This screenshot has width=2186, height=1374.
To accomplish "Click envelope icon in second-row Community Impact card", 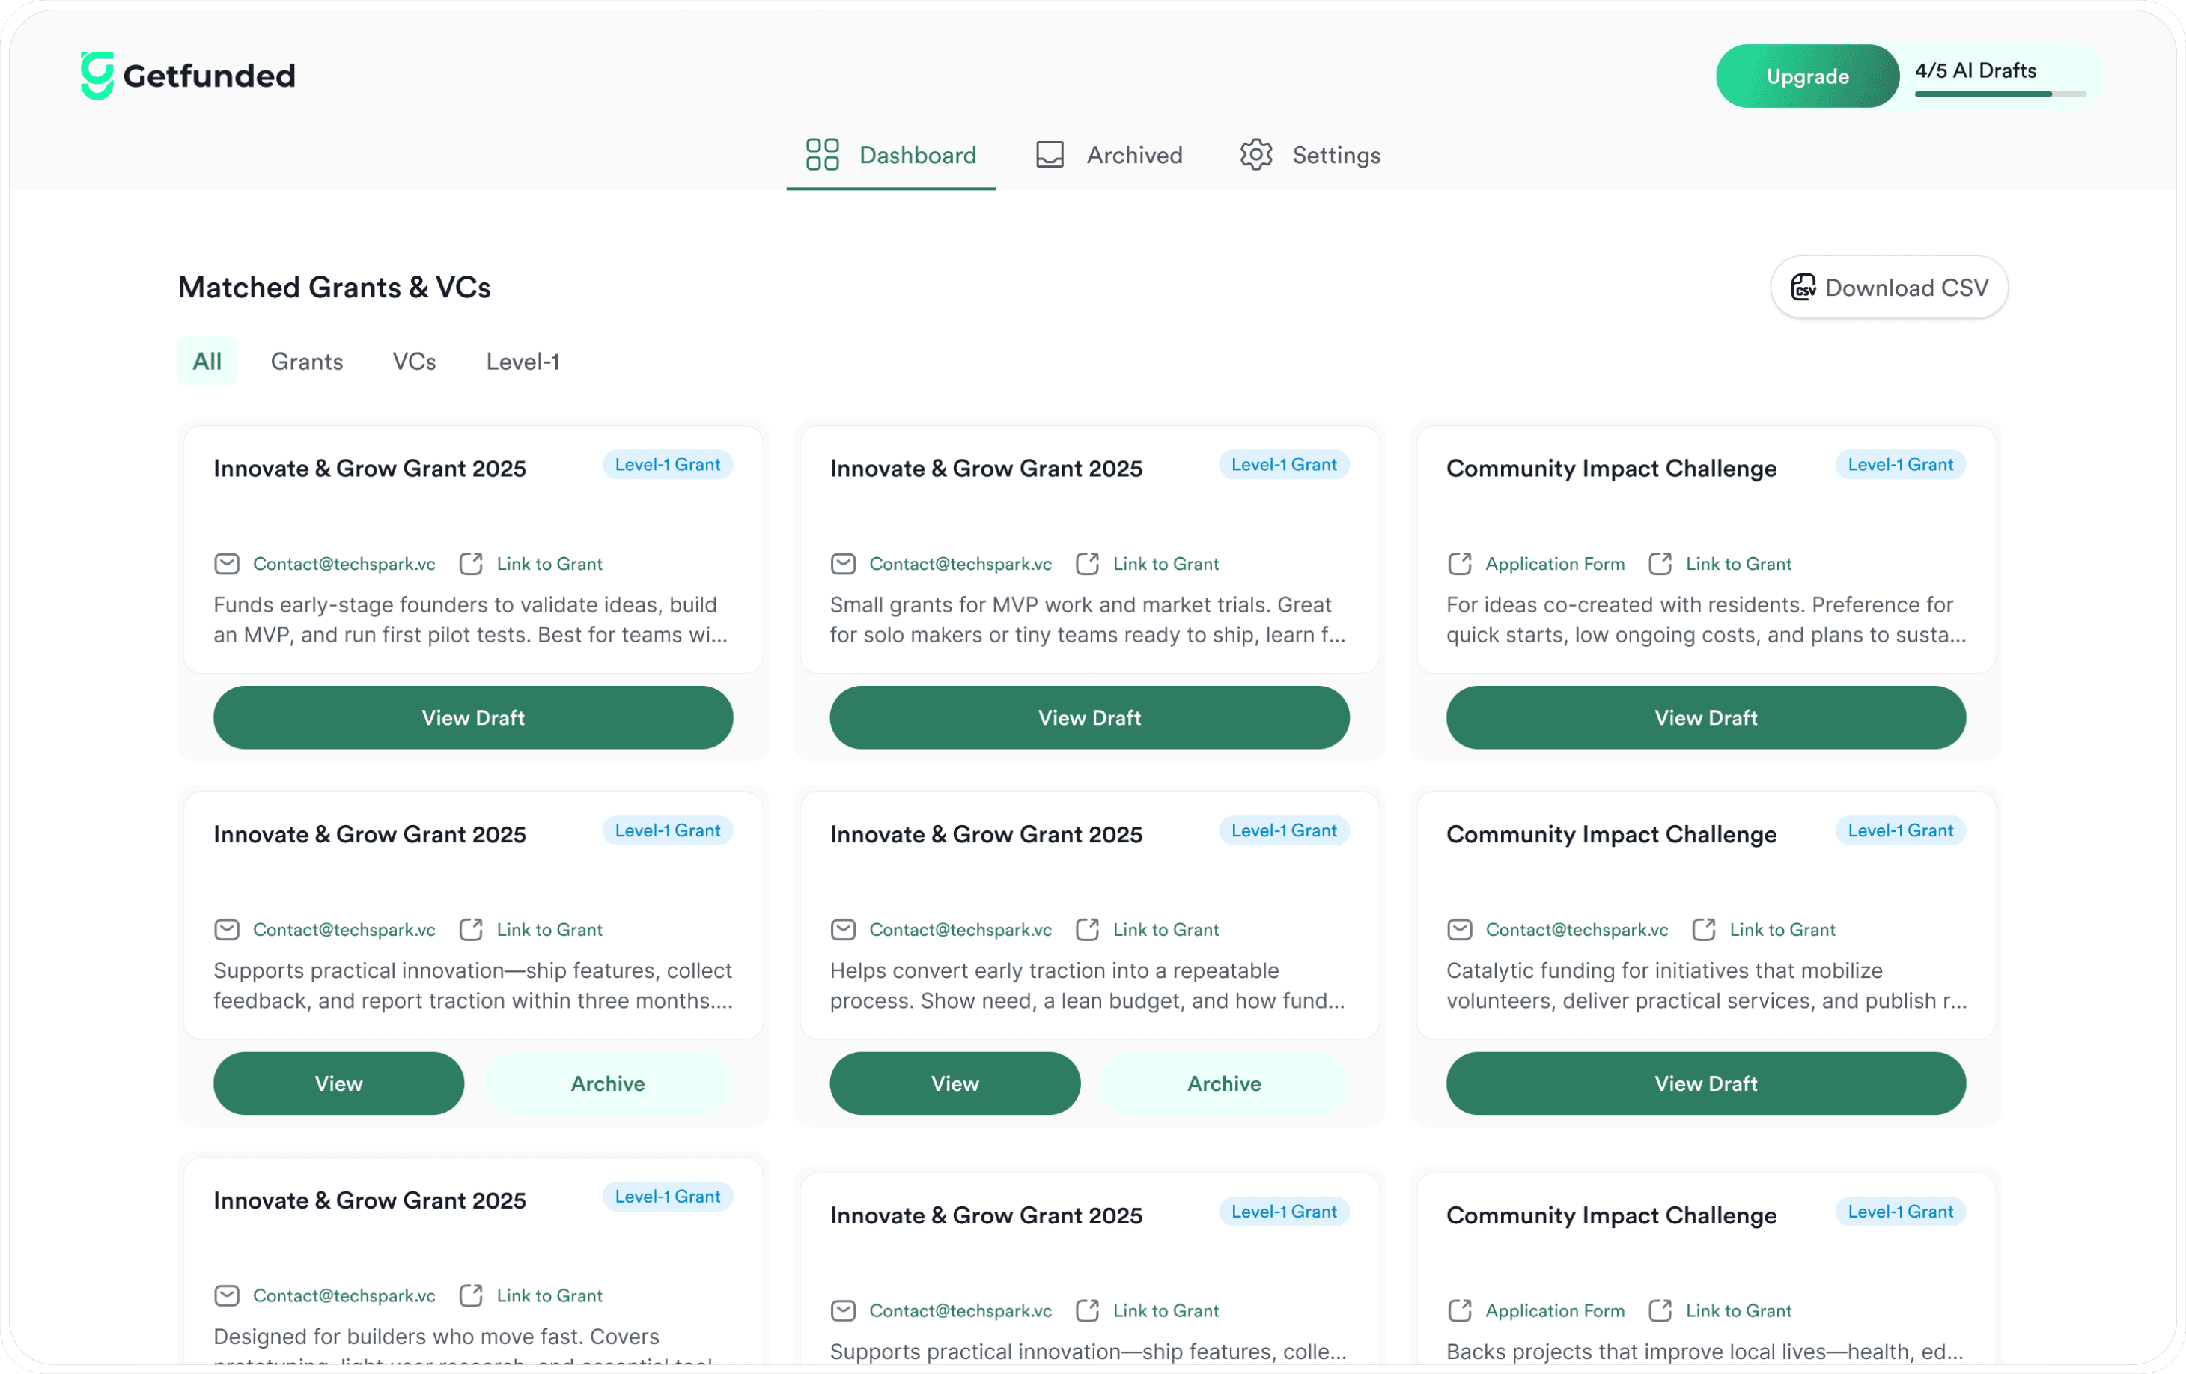I will click(x=1459, y=930).
